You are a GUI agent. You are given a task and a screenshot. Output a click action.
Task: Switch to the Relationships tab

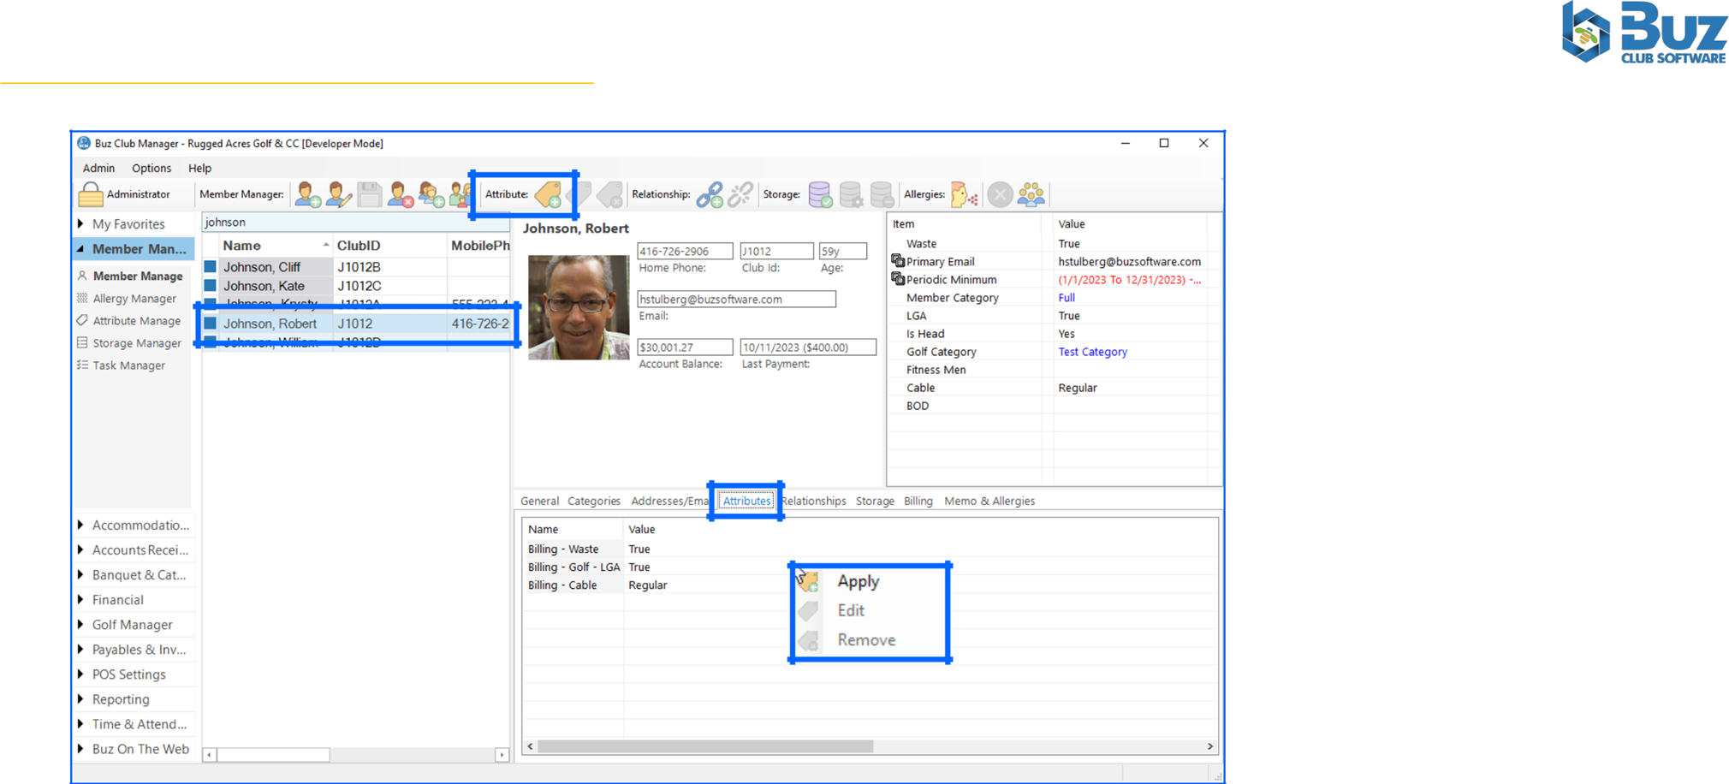[x=813, y=502]
